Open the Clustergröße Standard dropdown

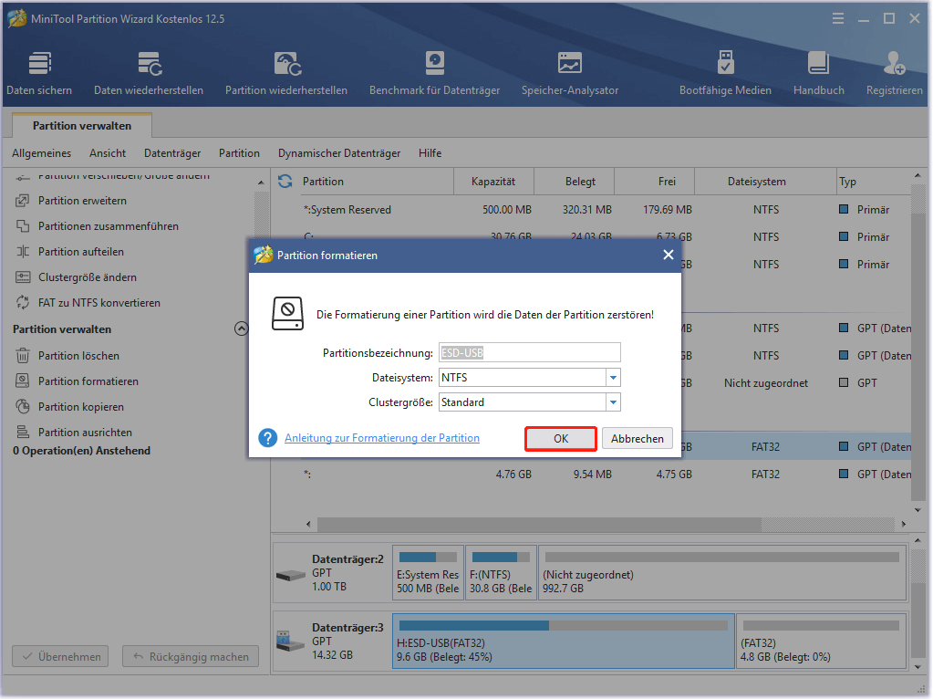coord(613,402)
